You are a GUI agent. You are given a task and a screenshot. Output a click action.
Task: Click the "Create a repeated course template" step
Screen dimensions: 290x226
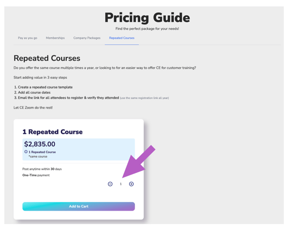point(45,87)
